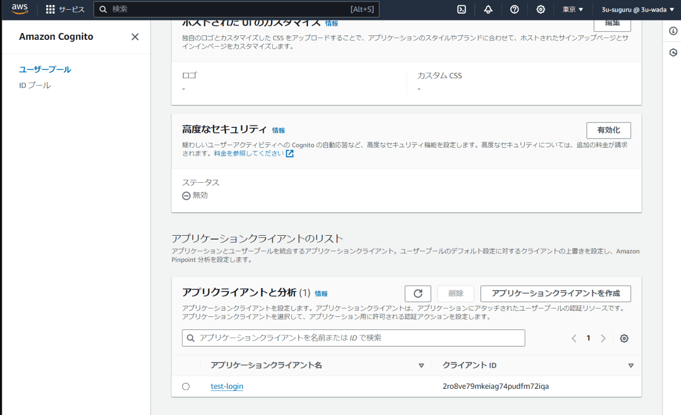Image resolution: width=681 pixels, height=415 pixels.
Task: Open the 3u-suguru account menu
Action: (637, 9)
